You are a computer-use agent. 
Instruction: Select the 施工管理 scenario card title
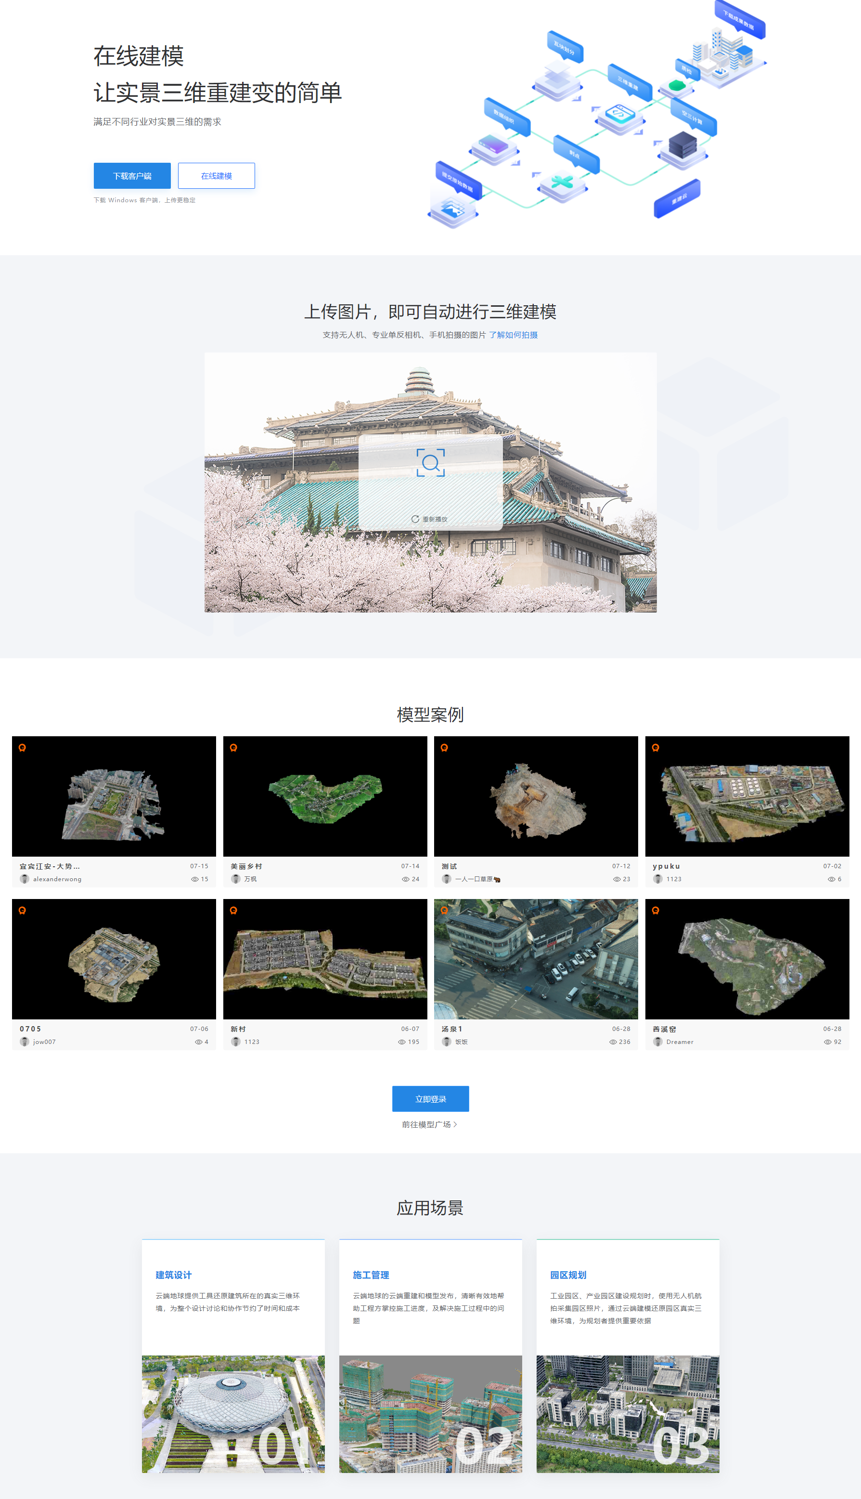371,1275
